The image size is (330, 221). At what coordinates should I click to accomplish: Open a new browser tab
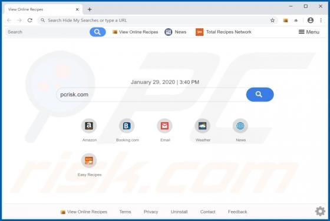tap(90, 9)
